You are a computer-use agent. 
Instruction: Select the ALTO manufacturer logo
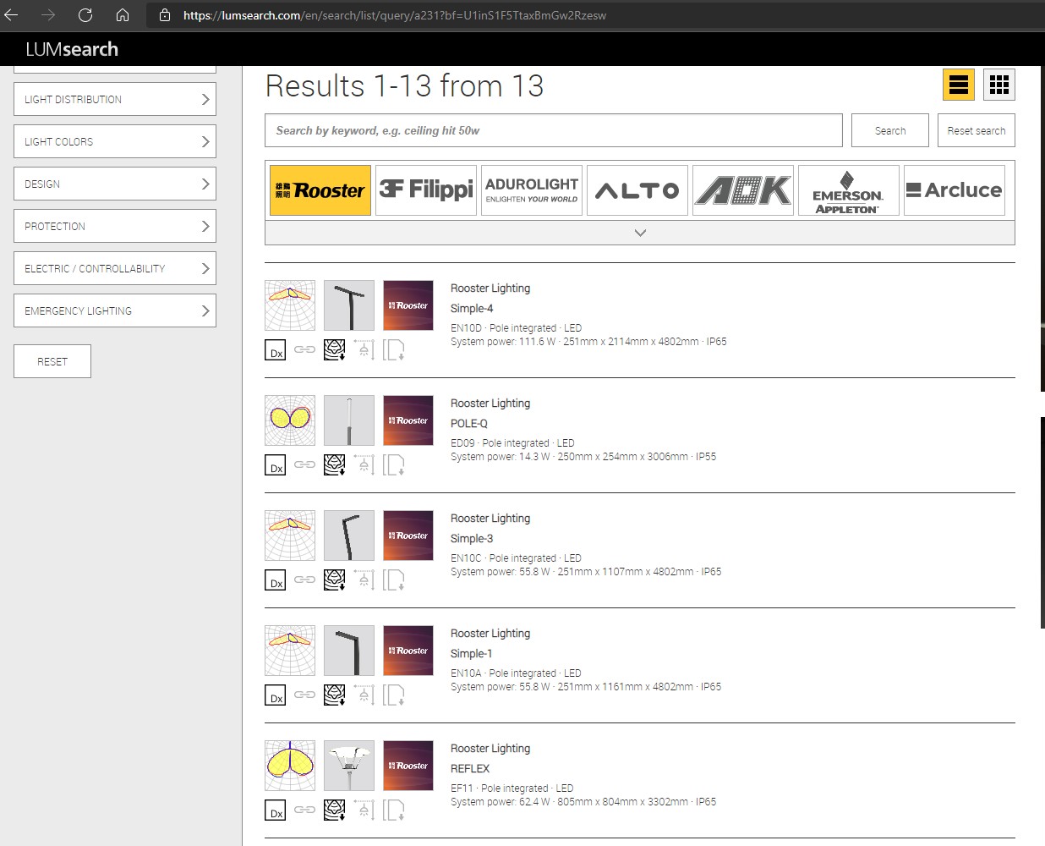[637, 190]
